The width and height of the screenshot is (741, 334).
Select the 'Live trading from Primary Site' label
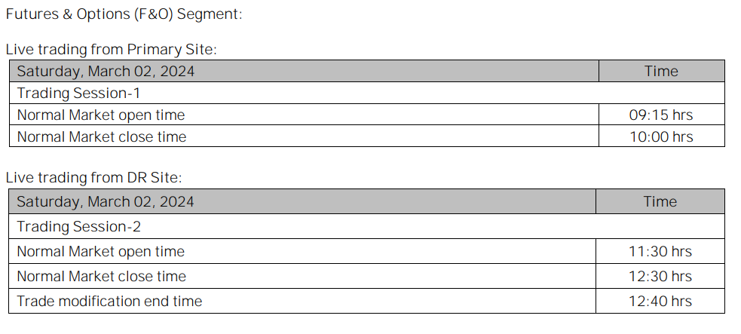111,50
